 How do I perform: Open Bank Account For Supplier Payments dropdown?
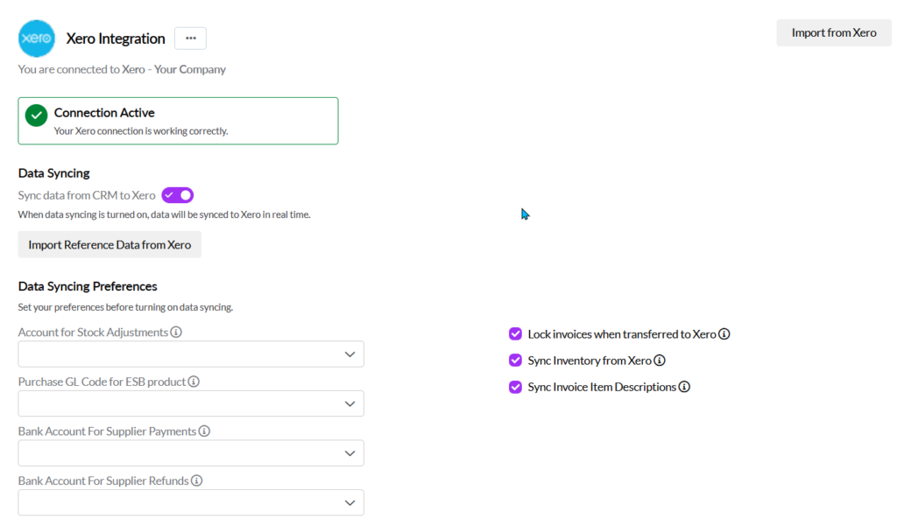click(x=191, y=453)
